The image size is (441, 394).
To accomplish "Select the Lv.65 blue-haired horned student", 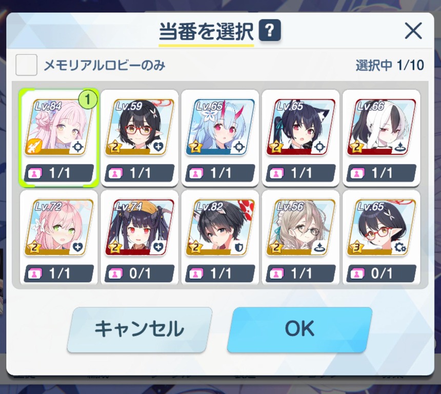I will point(220,138).
